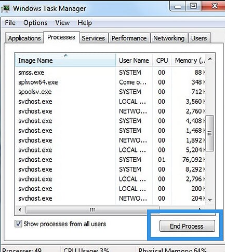The height and width of the screenshot is (252, 226).
Task: Select svchost.exe using 4,408 K memory
Action: [x=110, y=121]
